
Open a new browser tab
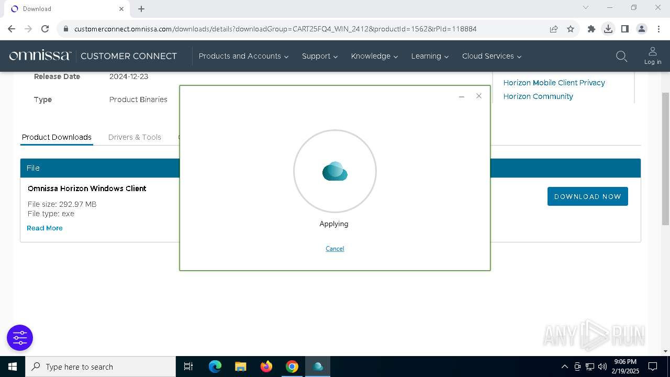tap(141, 9)
